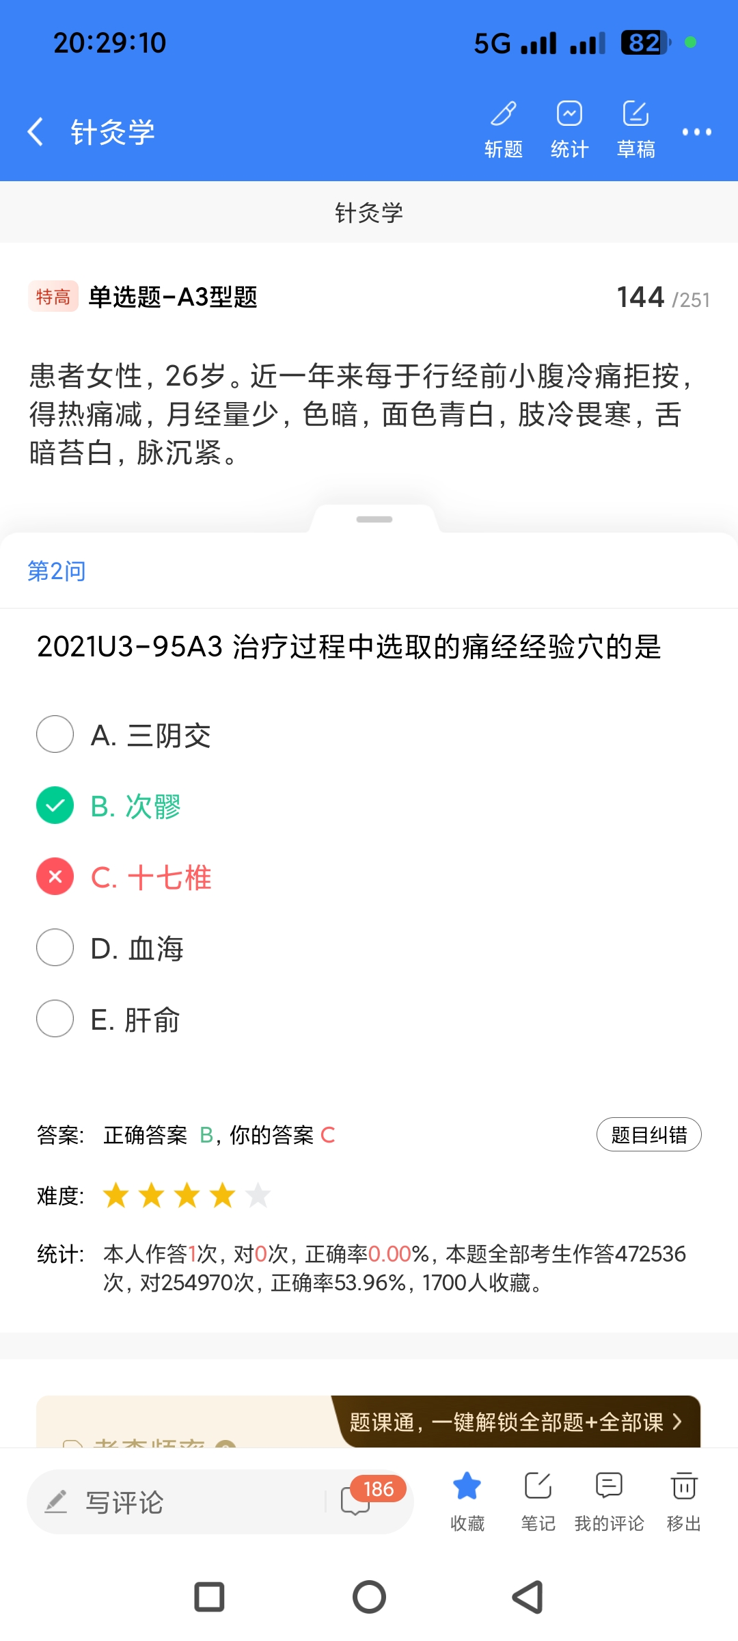
Task: Rate difficulty with the fifth star
Action: click(258, 1196)
